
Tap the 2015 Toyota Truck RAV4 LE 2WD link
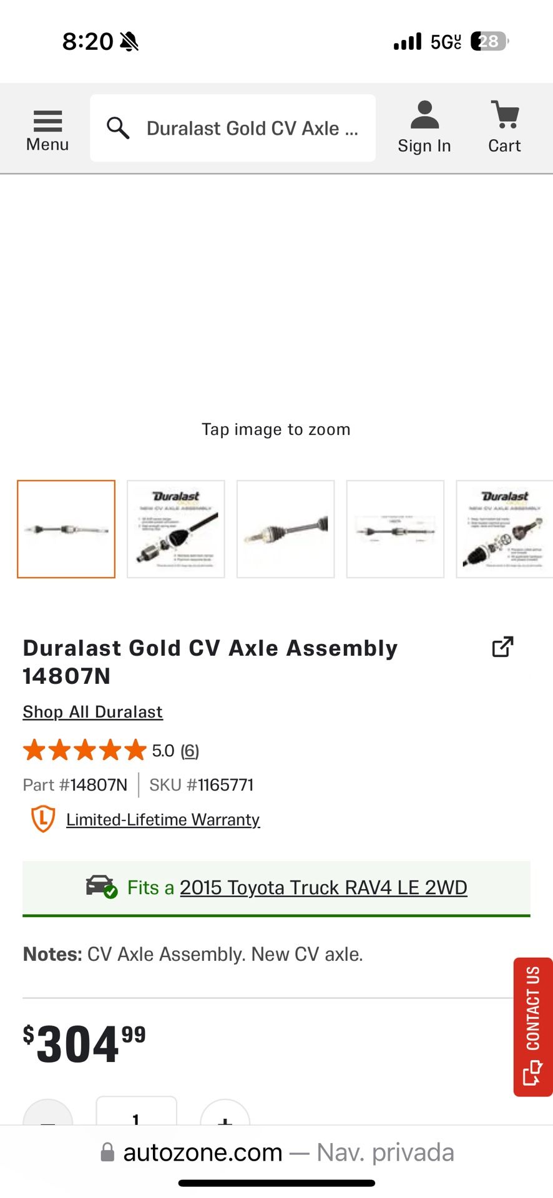pos(323,887)
